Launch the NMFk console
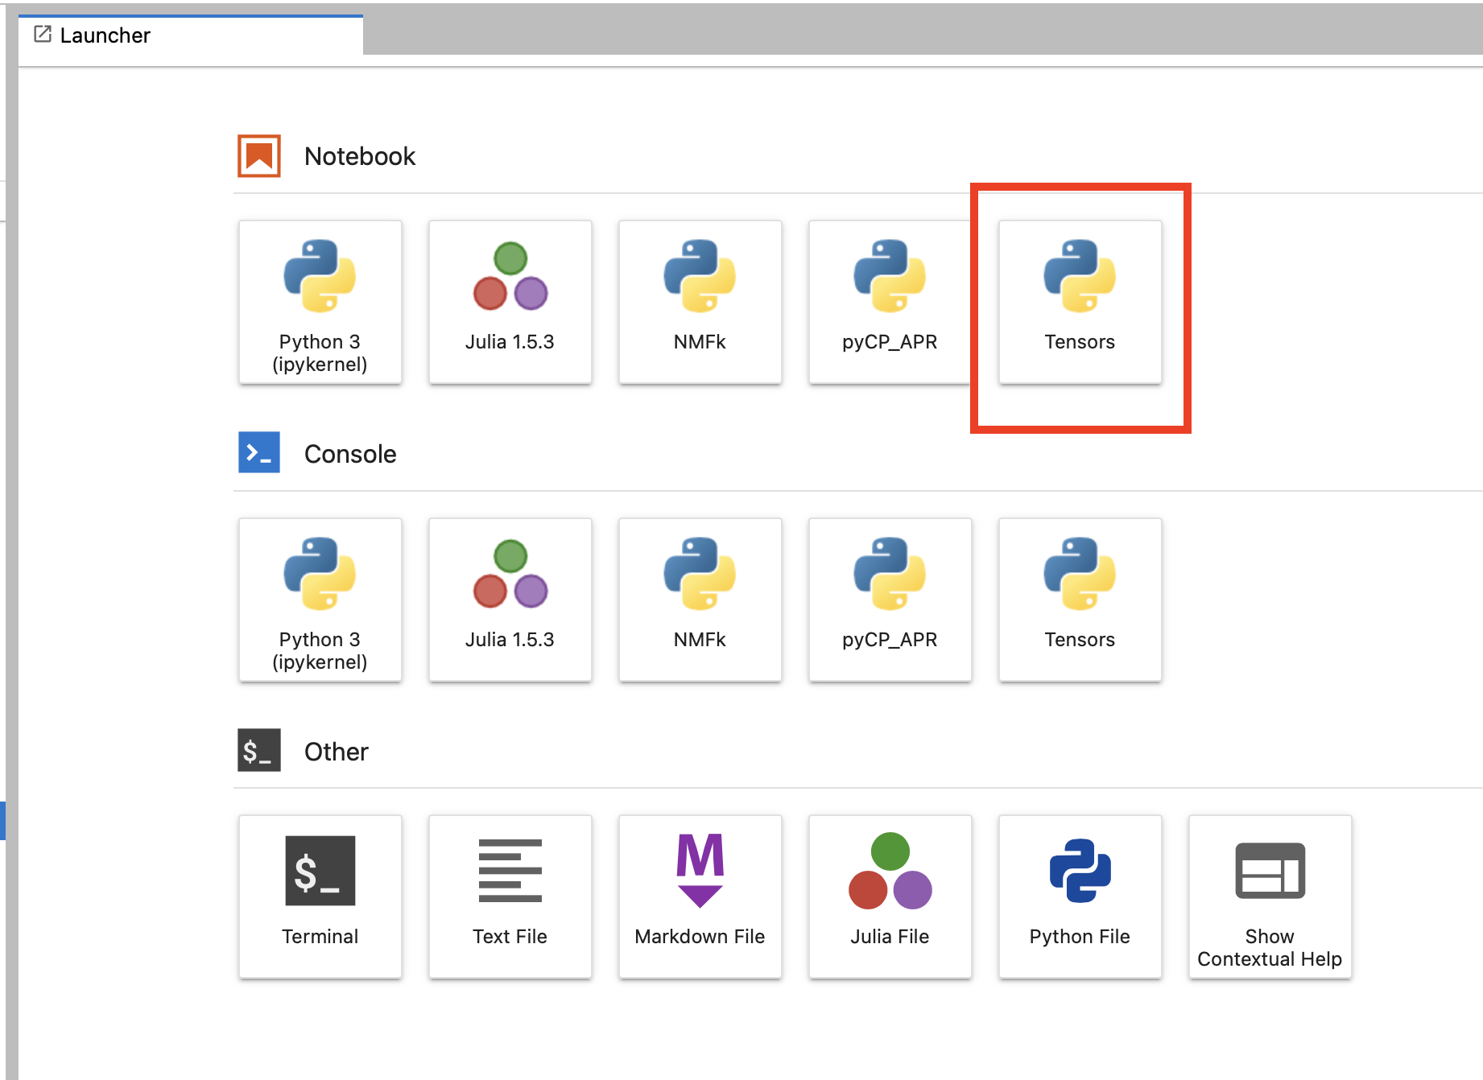Viewport: 1483px width, 1080px height. (700, 600)
